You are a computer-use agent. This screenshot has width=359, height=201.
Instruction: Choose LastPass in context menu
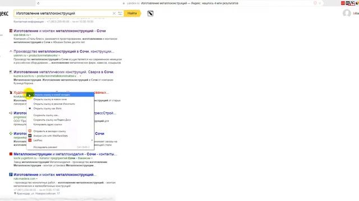click(61, 140)
